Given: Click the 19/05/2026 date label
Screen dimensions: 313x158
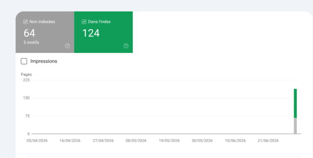Looking at the screenshot, I should (169, 141).
